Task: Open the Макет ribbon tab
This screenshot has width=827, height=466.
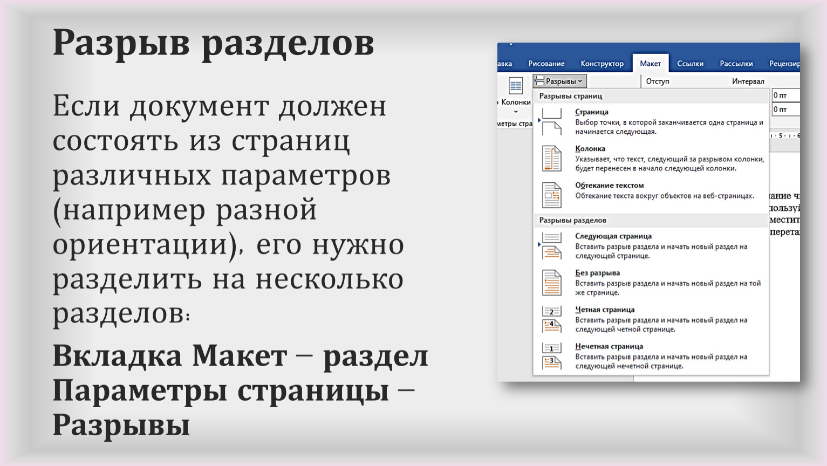Action: 650,63
